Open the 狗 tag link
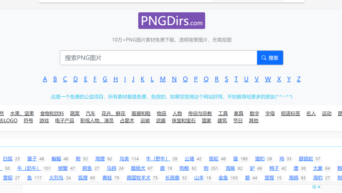Screen dimensions: 342x193 [x=206, y=168]
